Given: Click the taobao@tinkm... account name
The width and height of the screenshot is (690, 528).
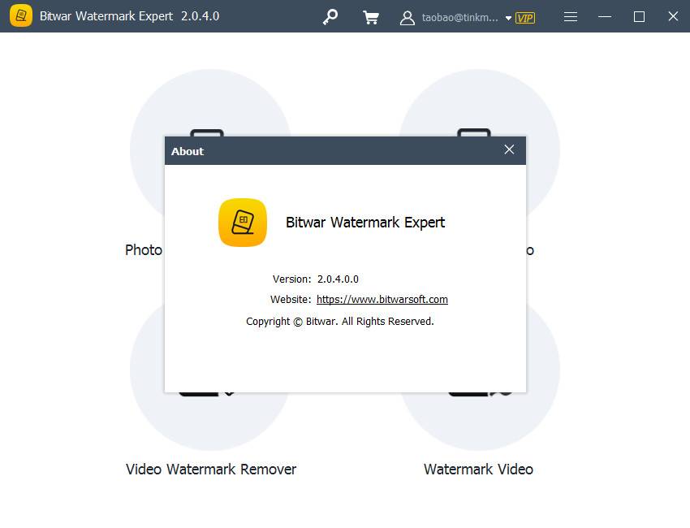Looking at the screenshot, I should 459,18.
